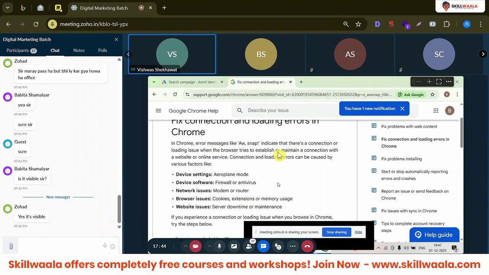Close the Fix connection and loading errors tab
The image size is (489, 275).
pyautogui.click(x=290, y=82)
